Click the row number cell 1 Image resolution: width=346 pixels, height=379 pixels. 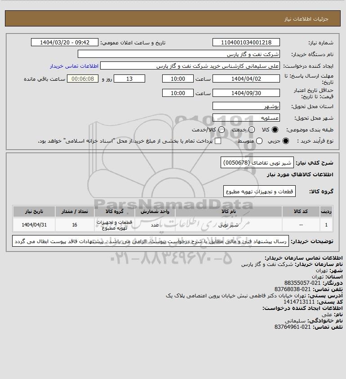326,225
